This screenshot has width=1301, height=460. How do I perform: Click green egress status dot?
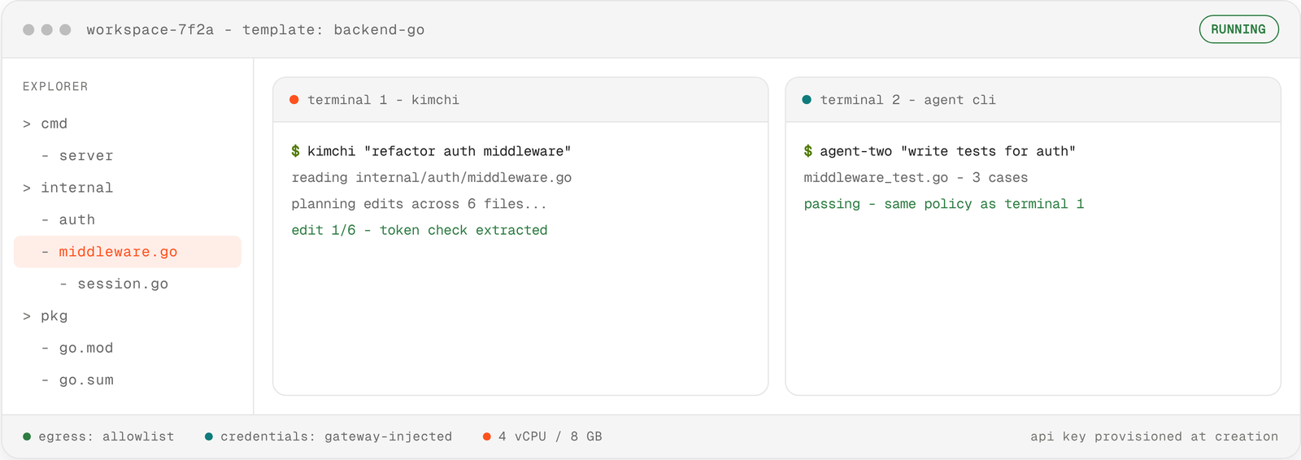point(27,436)
